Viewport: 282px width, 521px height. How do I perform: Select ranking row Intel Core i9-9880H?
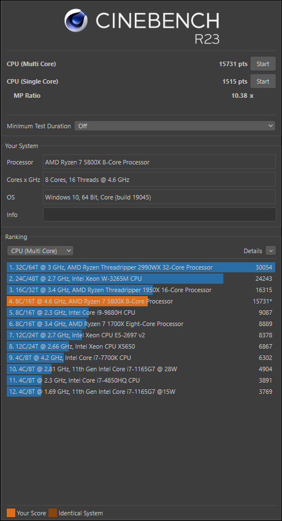click(141, 312)
